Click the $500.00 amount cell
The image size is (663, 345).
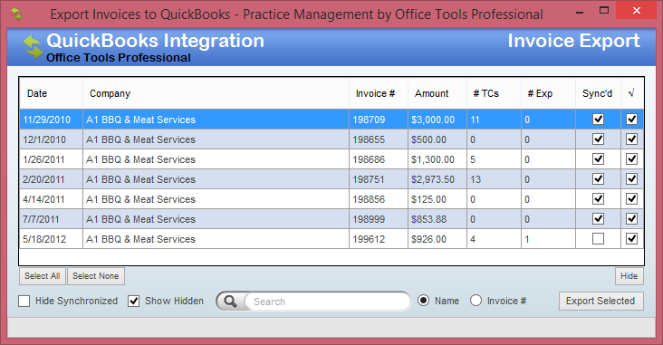click(x=437, y=139)
